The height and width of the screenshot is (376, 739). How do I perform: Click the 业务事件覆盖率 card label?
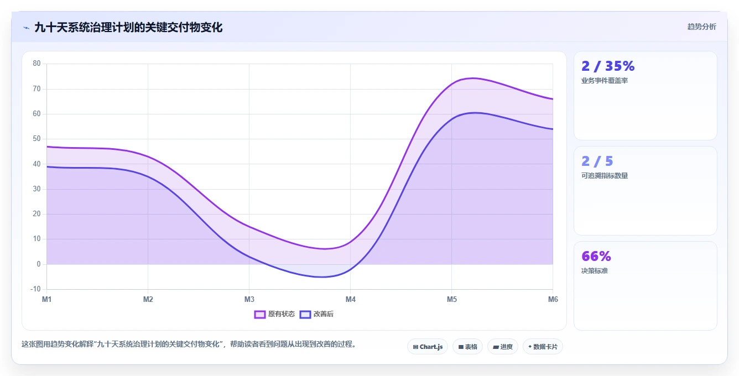[x=605, y=81]
